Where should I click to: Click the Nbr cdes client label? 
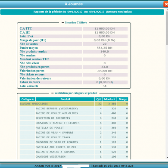29,63
